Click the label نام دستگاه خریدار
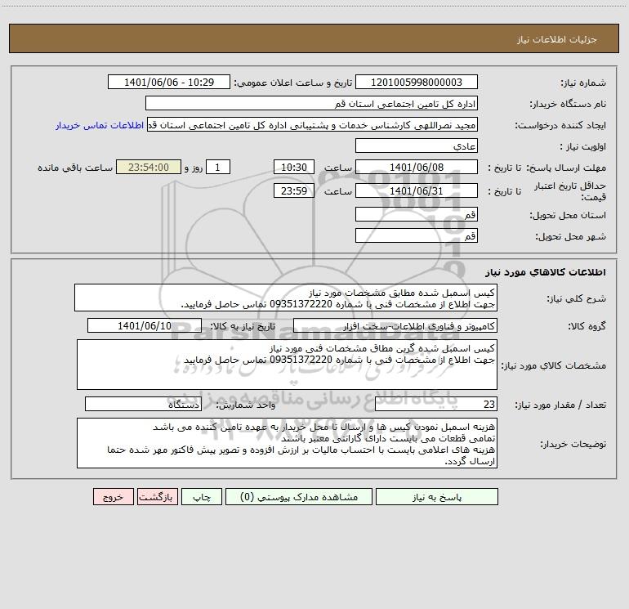 coord(568,104)
